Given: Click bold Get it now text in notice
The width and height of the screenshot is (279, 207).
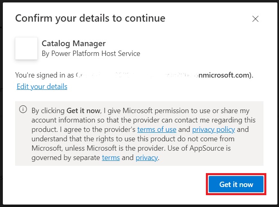Looking at the screenshot, I should pos(83,111).
